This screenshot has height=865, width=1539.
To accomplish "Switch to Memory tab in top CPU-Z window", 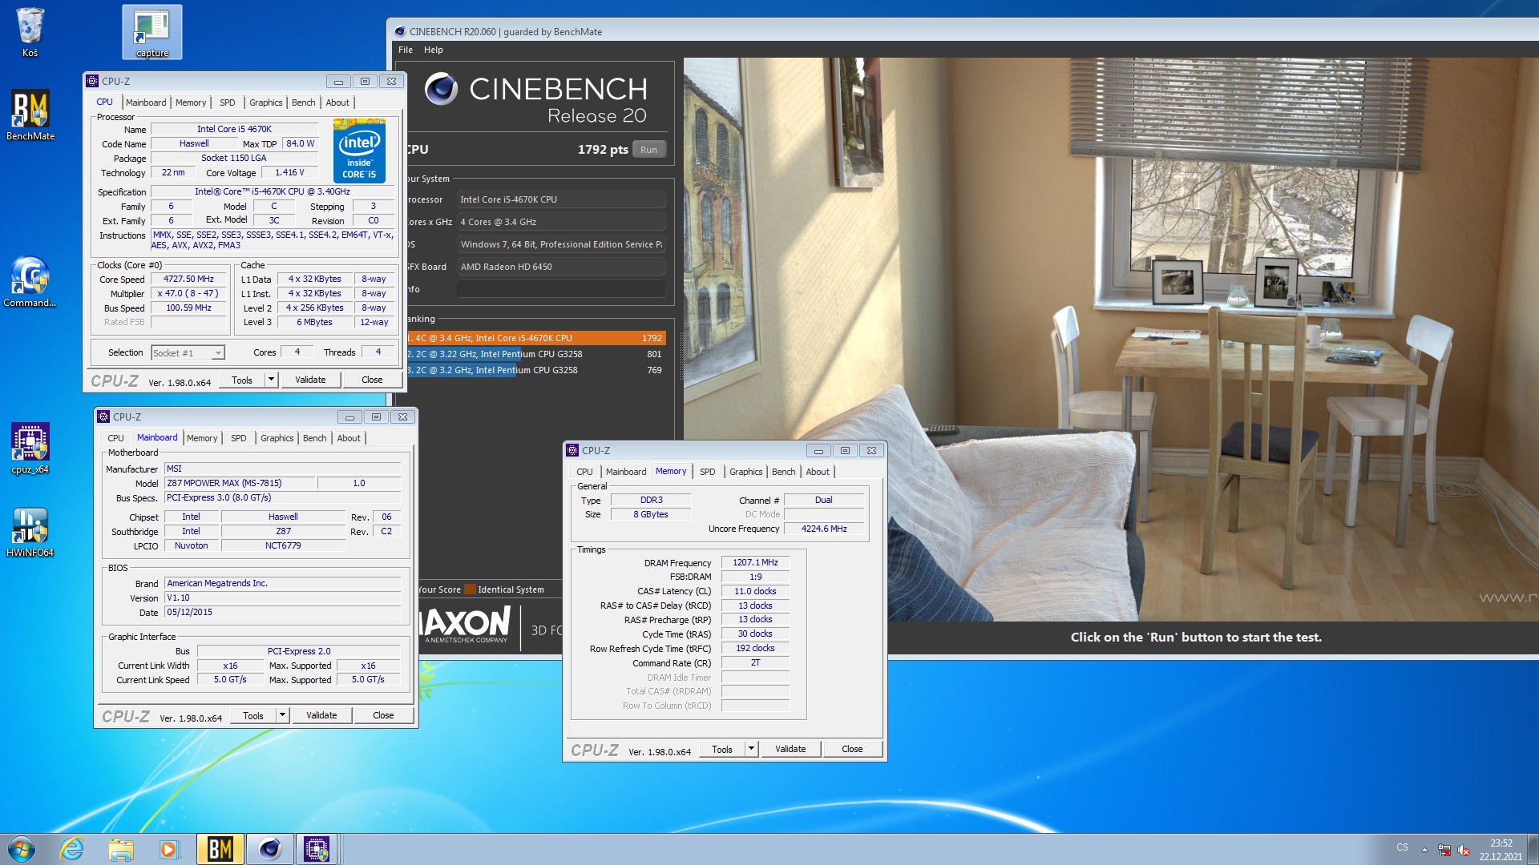I will (x=191, y=103).
